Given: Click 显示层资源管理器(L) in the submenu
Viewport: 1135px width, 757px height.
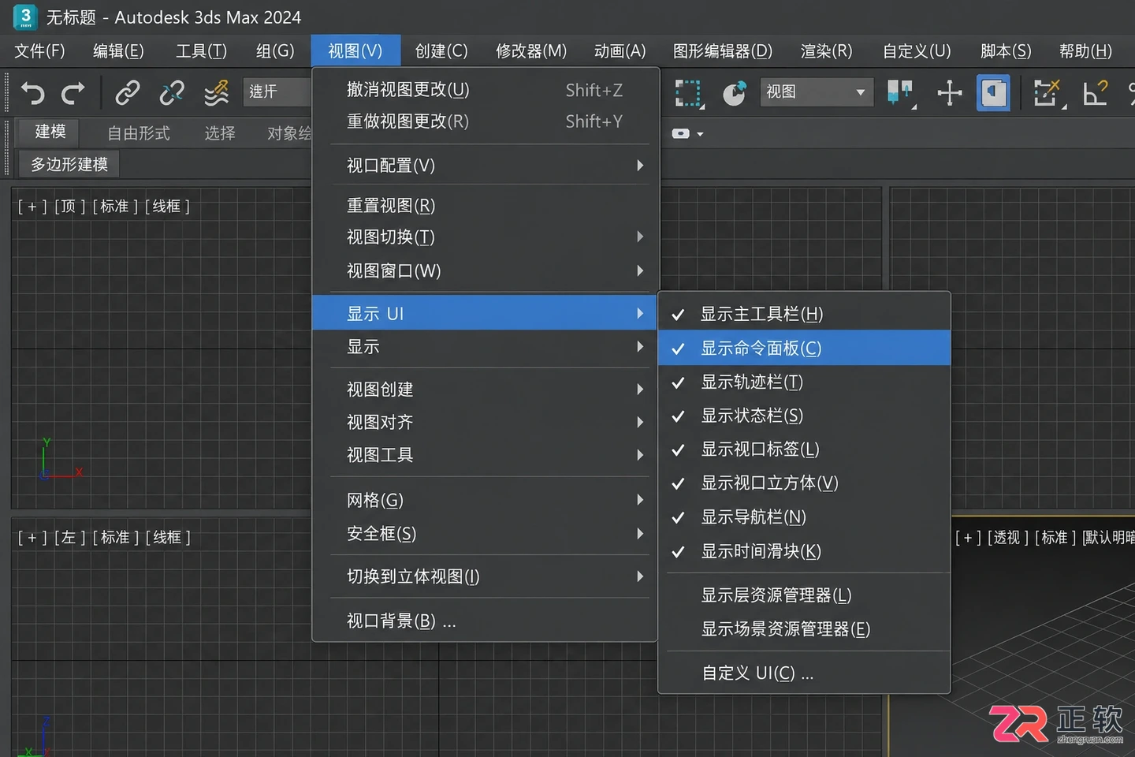Looking at the screenshot, I should 804,595.
